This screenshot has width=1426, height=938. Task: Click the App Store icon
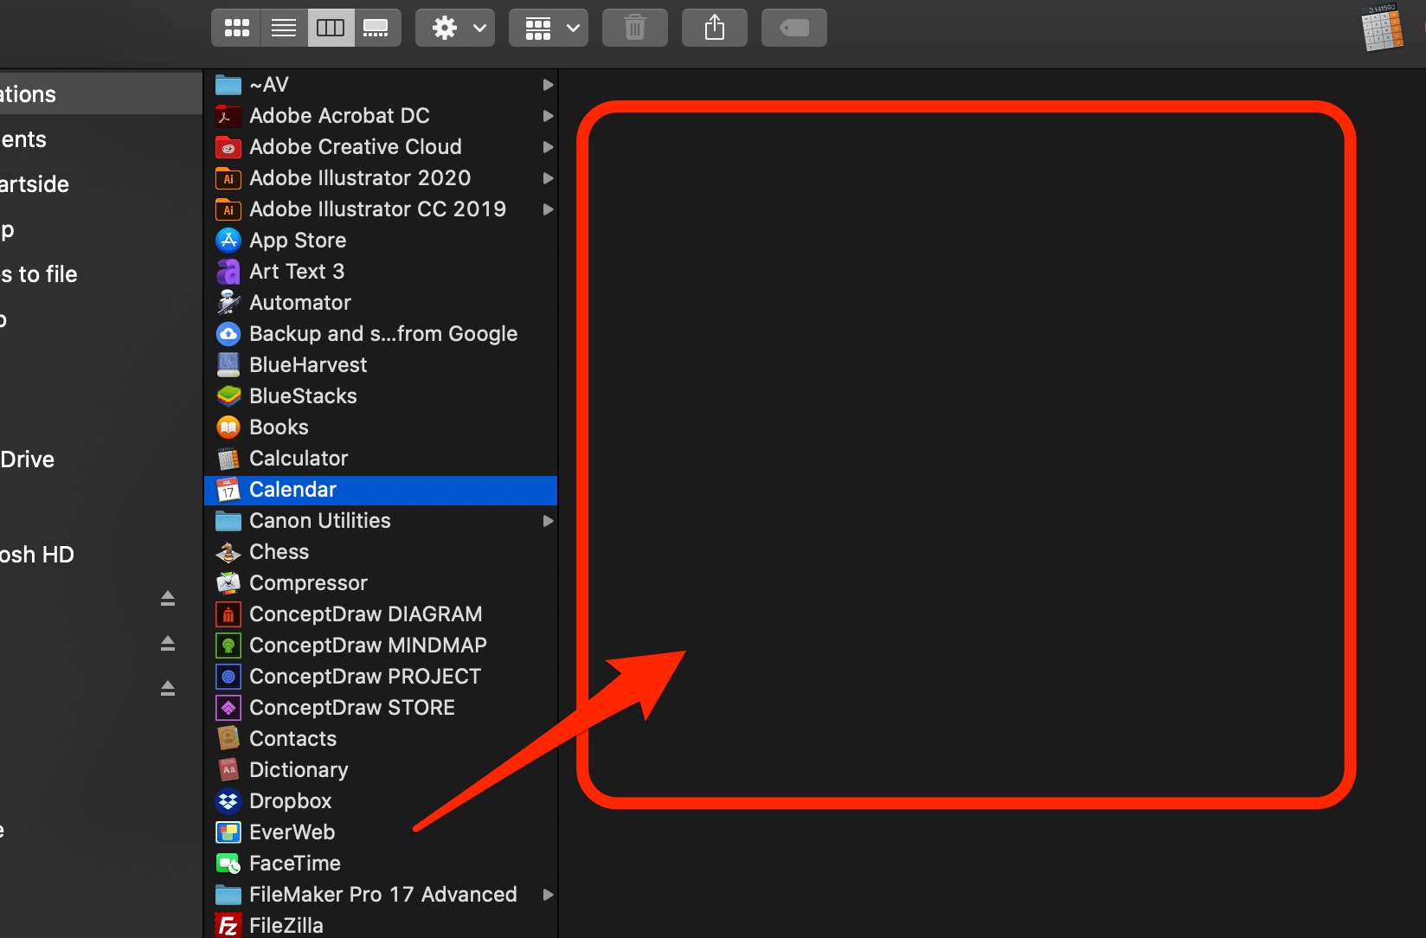click(x=228, y=241)
